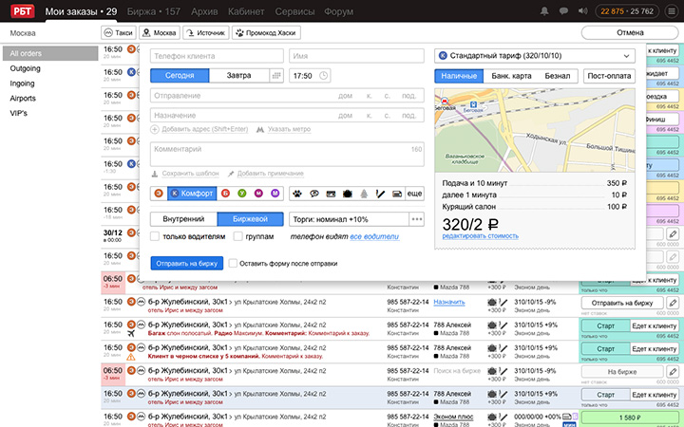Enable Оставить форму после отправки
The width and height of the screenshot is (684, 427).
[x=233, y=263]
